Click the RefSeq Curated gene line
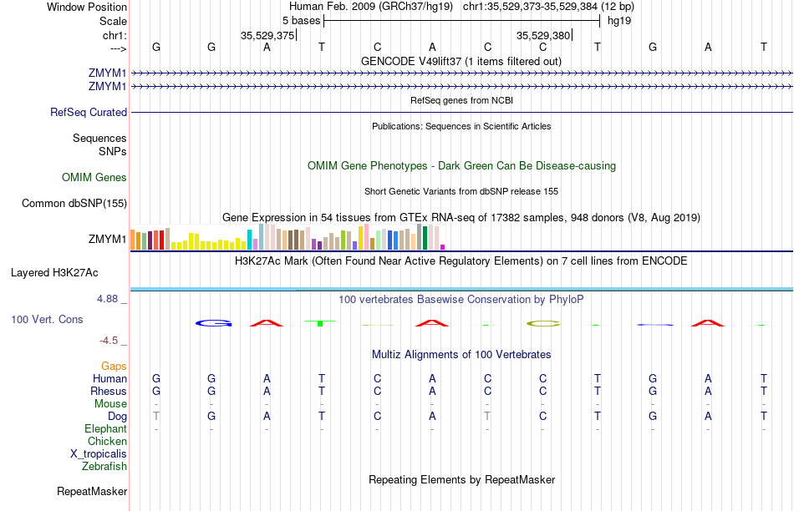794x511 pixels. point(462,113)
